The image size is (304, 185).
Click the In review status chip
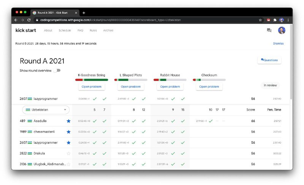(x=270, y=85)
